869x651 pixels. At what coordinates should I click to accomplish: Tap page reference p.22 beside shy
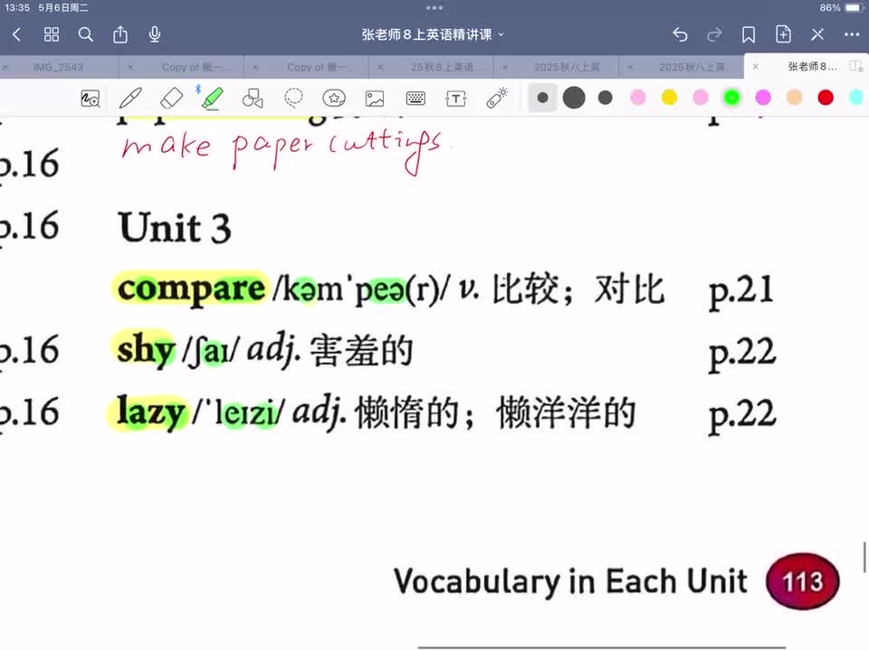742,352
